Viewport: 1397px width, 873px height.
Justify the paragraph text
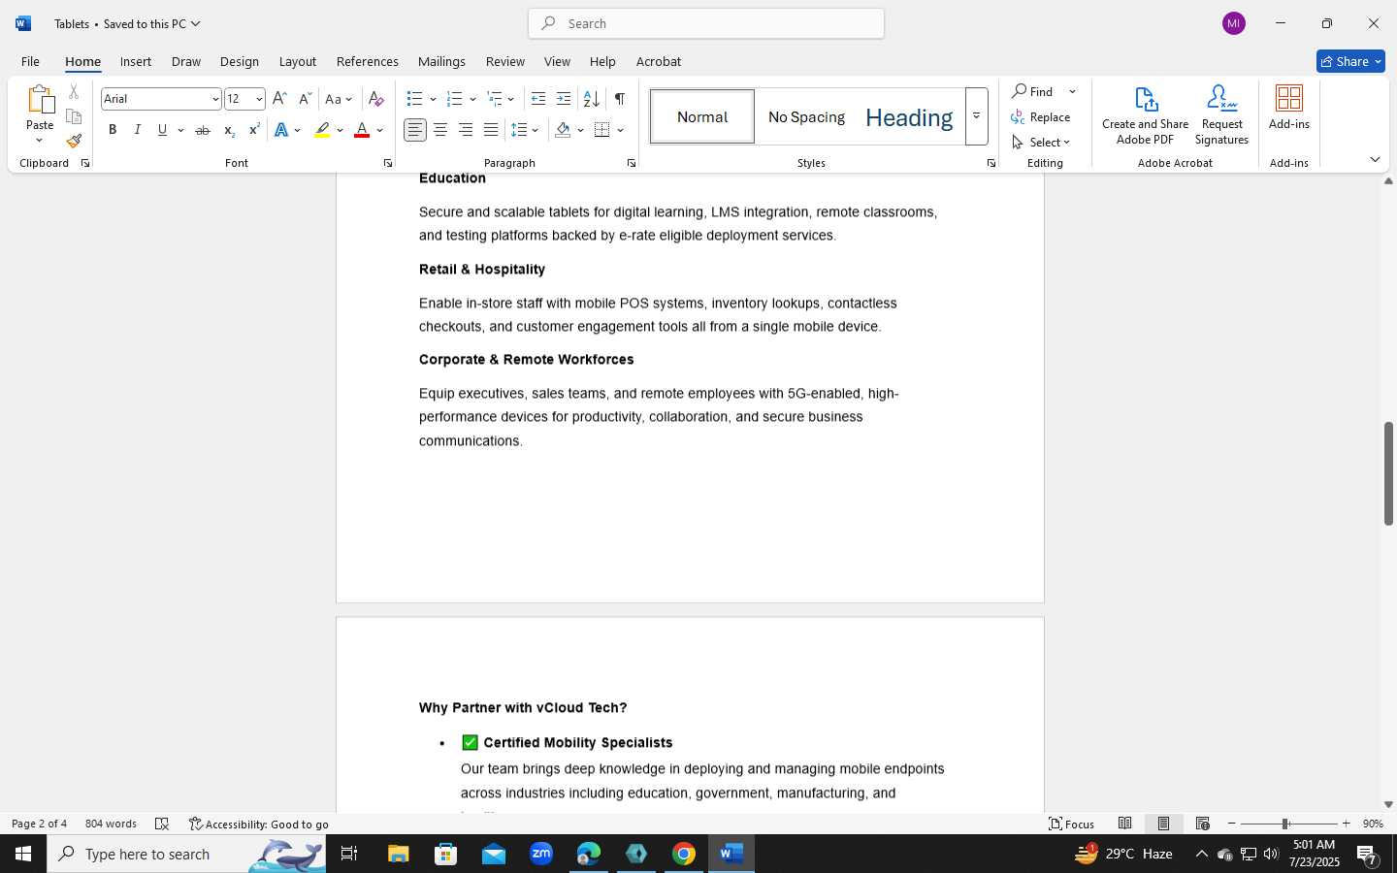[x=491, y=130]
